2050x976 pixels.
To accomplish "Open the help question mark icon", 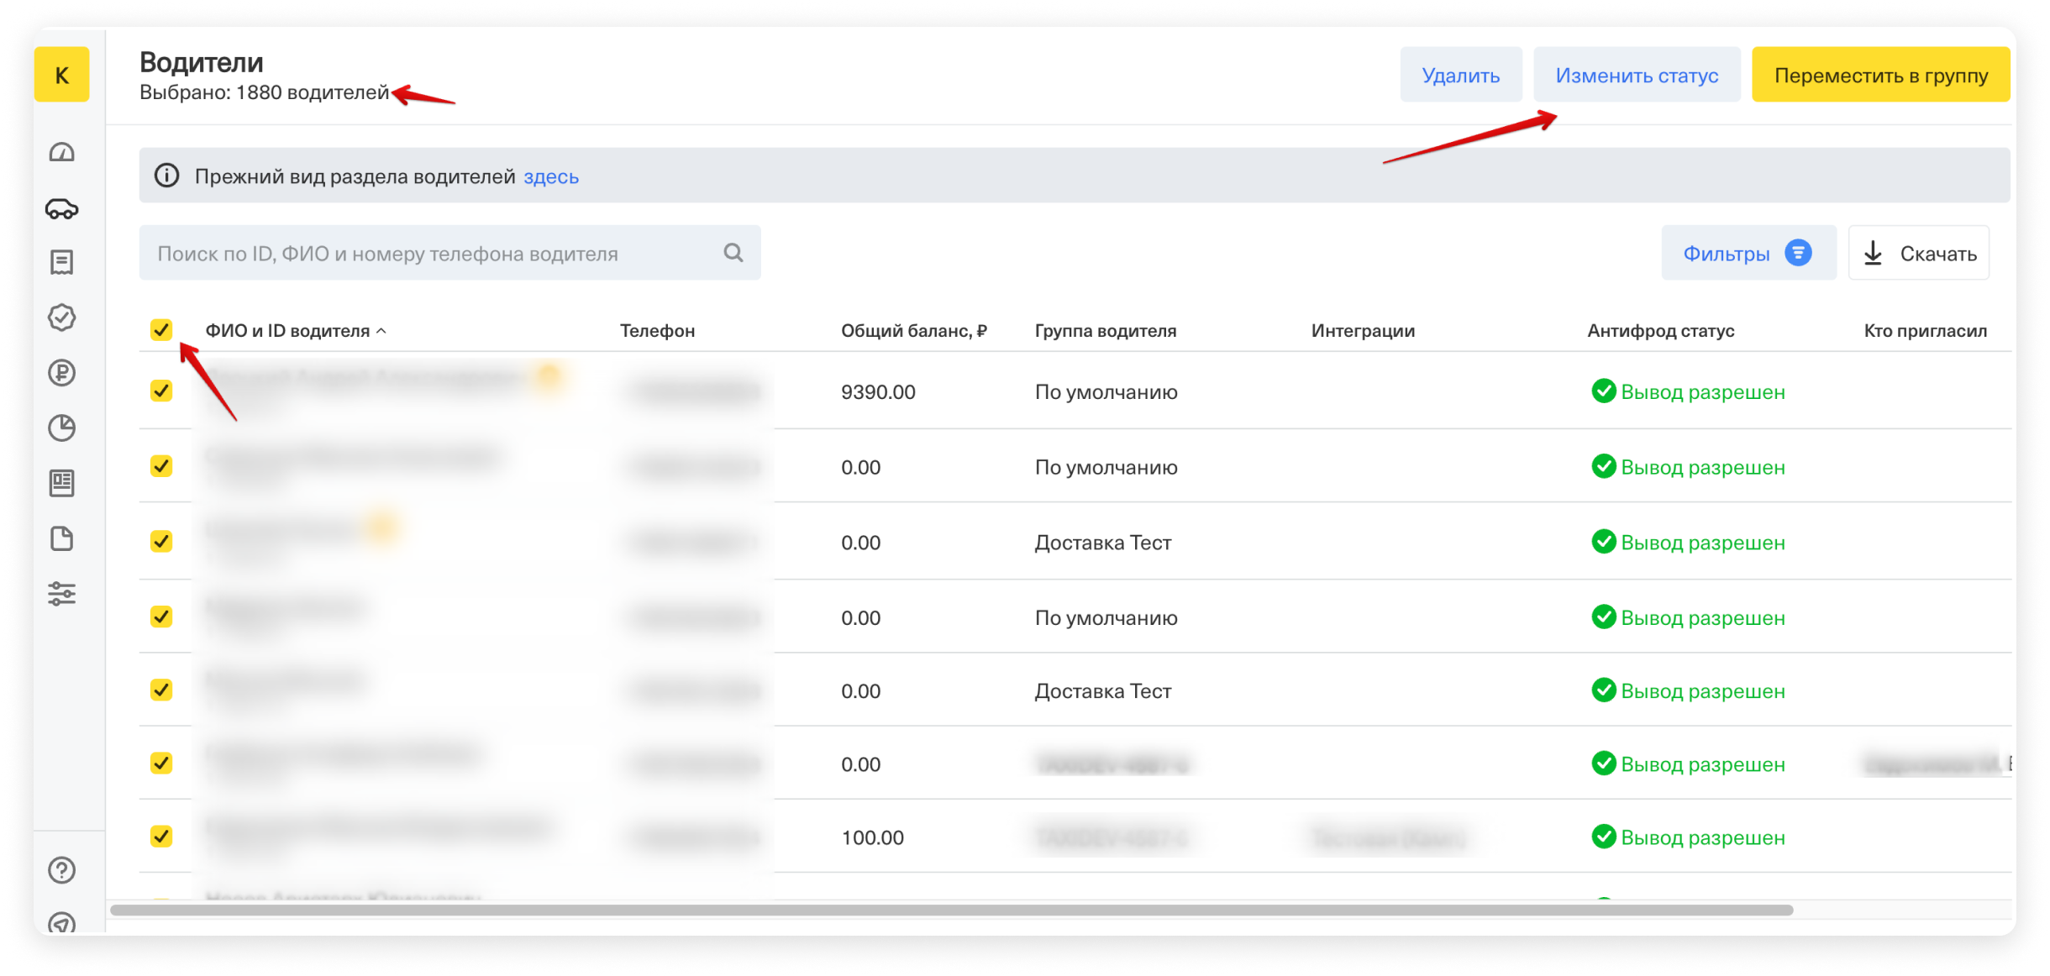I will click(62, 870).
